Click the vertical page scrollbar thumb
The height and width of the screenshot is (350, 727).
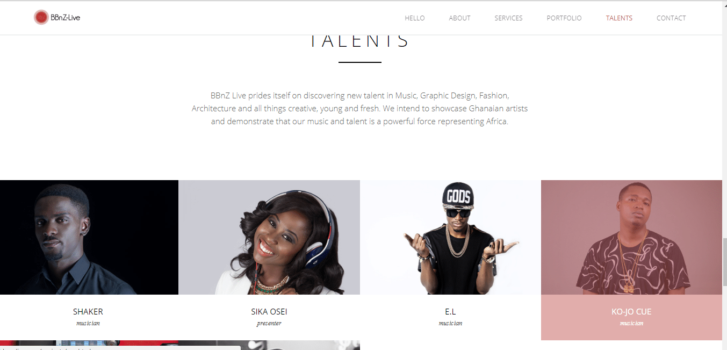point(724,262)
